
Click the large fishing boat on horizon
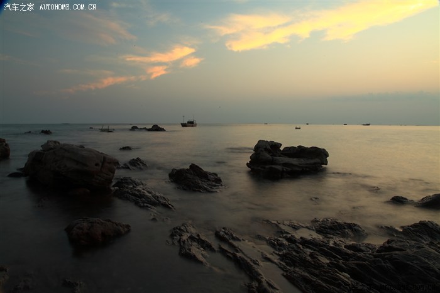[x=188, y=123]
